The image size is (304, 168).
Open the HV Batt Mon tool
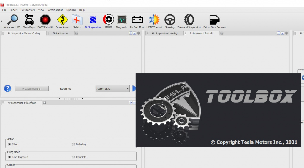click(x=137, y=22)
